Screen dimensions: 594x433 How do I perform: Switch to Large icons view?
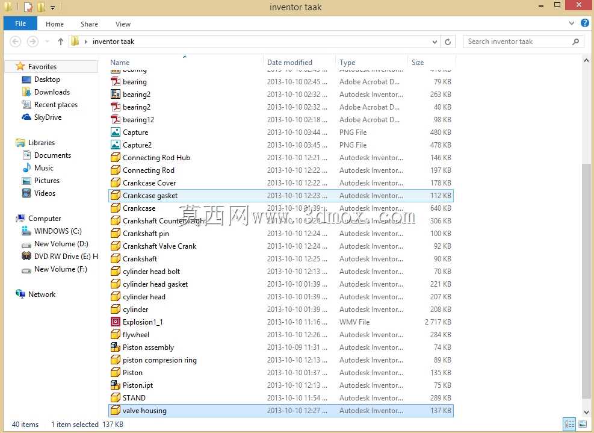582,425
